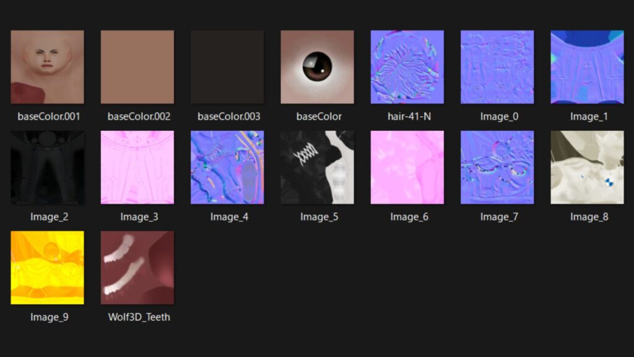The height and width of the screenshot is (357, 634).
Task: Open the pink Image_6 texture thumbnail
Action: (407, 167)
